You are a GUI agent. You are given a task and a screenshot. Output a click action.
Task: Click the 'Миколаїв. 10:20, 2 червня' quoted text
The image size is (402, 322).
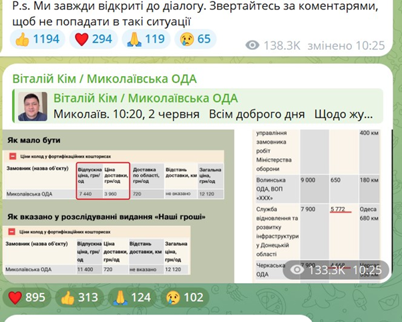(127, 114)
